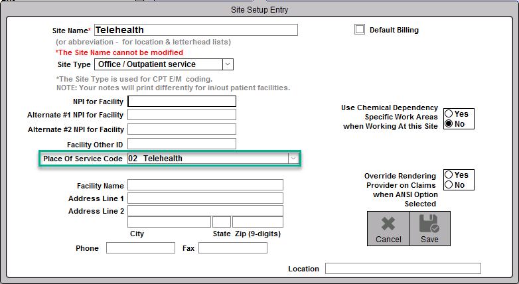Screen dimensions: 519x284
Task: Focus the Alternate #1 NPI for Facility field
Action: click(x=182, y=115)
